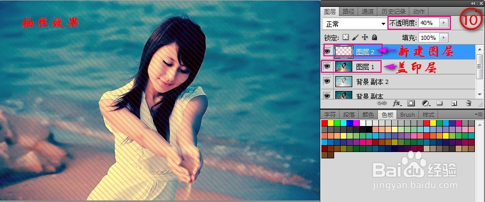This screenshot has width=485, height=202.
Task: Switch to 路径 tab
Action: click(x=349, y=12)
